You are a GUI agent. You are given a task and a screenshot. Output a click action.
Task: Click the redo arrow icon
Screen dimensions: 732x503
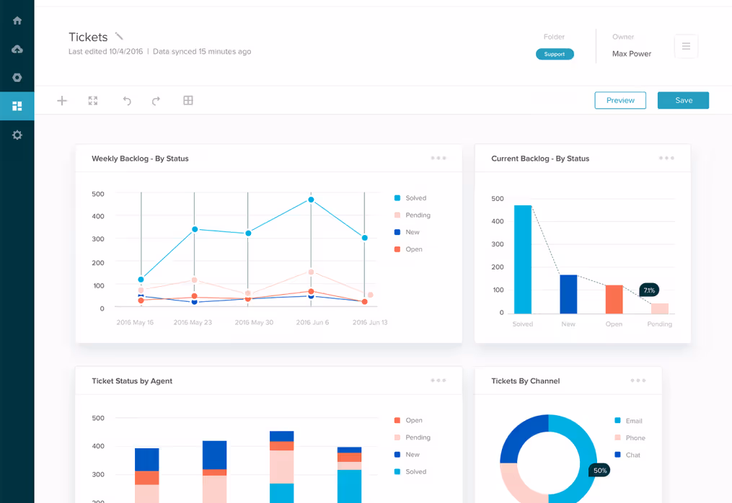tap(156, 100)
